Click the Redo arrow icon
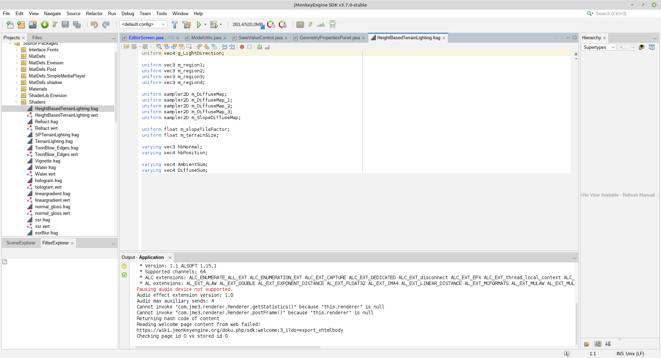661x358 pixels. [x=106, y=24]
